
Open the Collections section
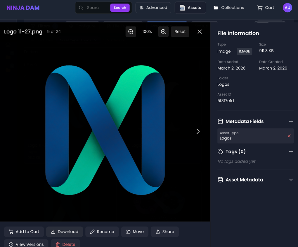(x=228, y=8)
